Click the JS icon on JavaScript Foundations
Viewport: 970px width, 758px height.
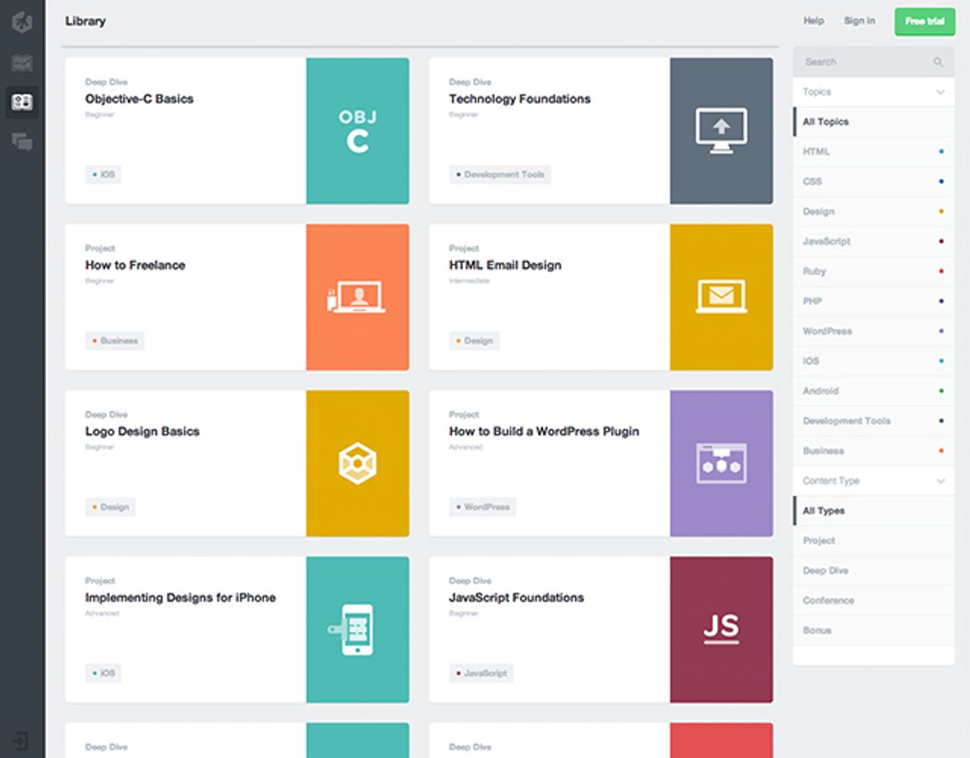coord(721,630)
